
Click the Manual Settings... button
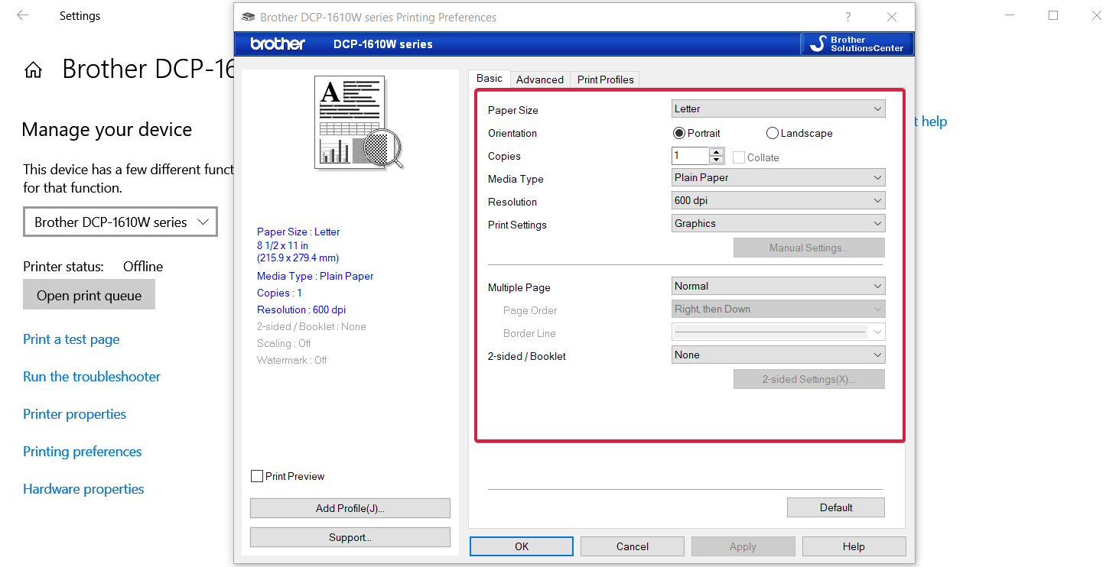(809, 248)
